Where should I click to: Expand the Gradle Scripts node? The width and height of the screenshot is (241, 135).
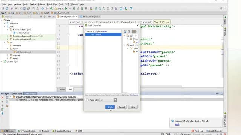[x=2, y=61]
